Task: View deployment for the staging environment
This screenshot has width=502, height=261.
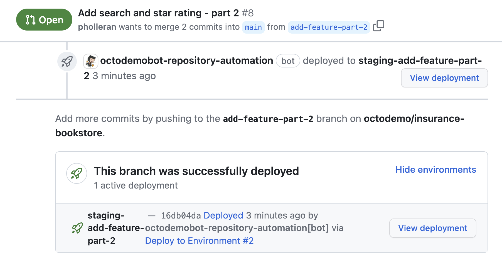Action: pos(432,228)
